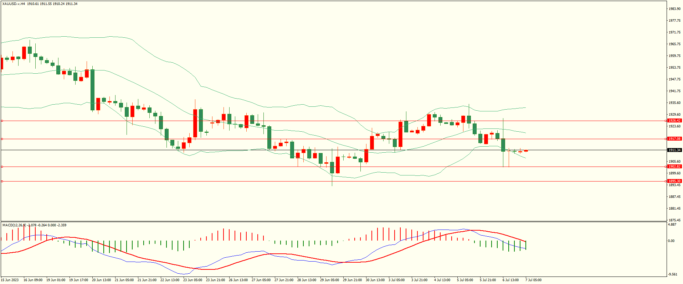Click the 6 Jul 13:00 time label
This screenshot has width=683, height=284.
point(510,280)
